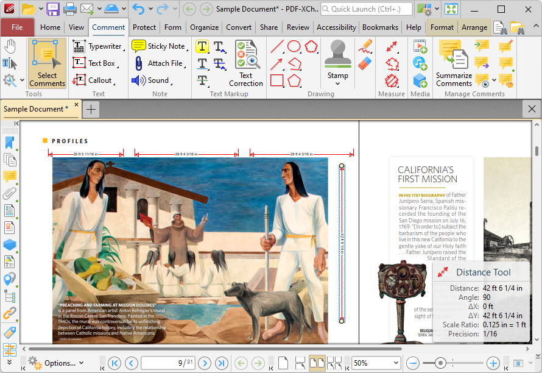Open the Format tab
Screen dimensions: 542x373
442,27
